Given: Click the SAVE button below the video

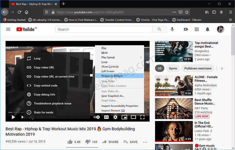Looking at the screenshot, I should (130, 142).
